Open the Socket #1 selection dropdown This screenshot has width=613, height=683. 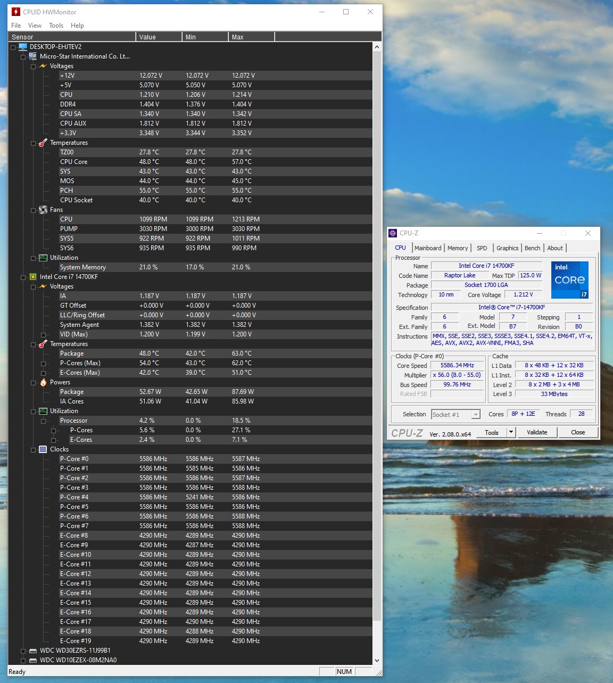coord(476,415)
